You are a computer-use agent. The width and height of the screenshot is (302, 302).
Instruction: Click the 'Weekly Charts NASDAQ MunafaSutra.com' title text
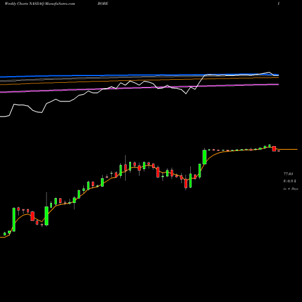40,4
